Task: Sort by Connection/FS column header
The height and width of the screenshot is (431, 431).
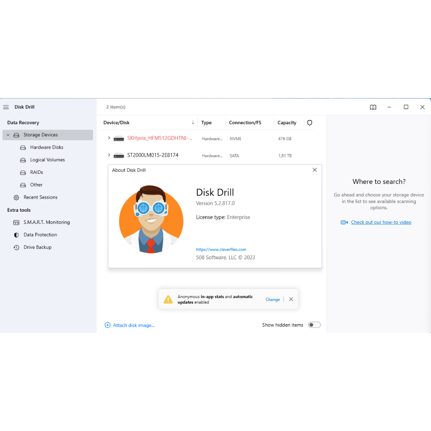Action: [245, 122]
